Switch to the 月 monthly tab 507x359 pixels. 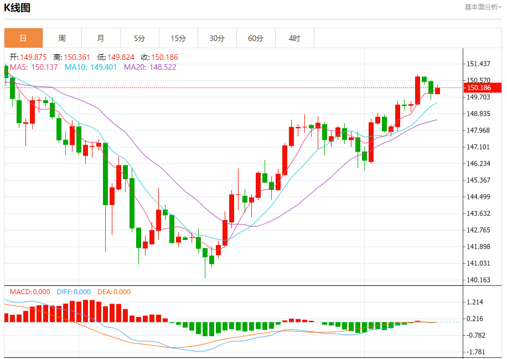click(x=101, y=38)
